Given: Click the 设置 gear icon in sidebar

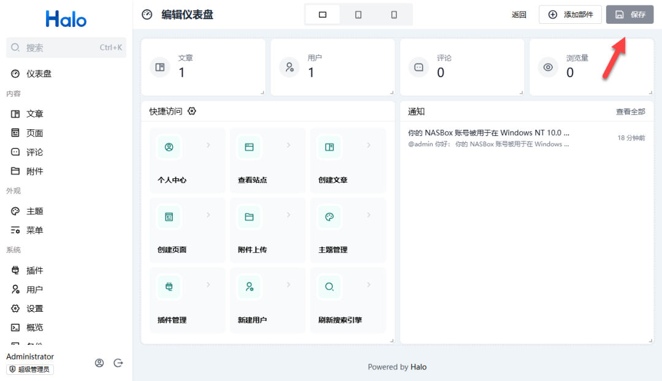Looking at the screenshot, I should coord(15,309).
